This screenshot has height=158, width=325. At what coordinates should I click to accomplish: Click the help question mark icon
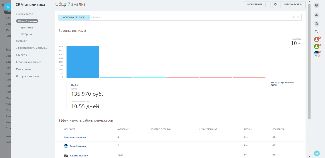tap(316, 6)
